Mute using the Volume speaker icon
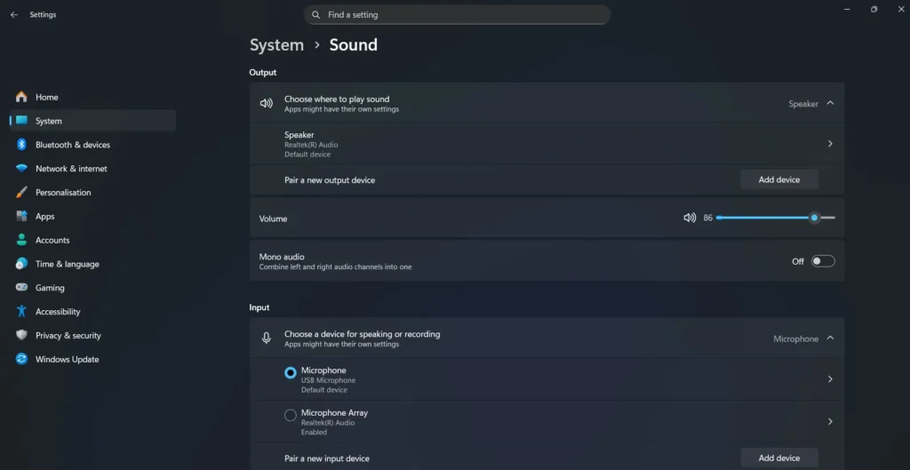 point(690,218)
